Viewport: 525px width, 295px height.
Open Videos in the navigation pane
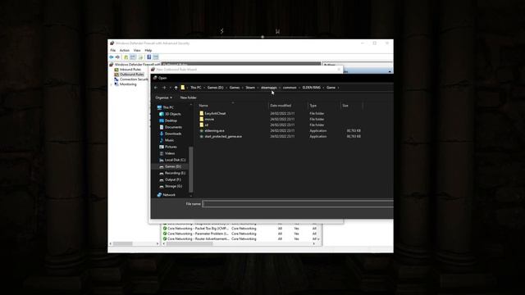170,153
